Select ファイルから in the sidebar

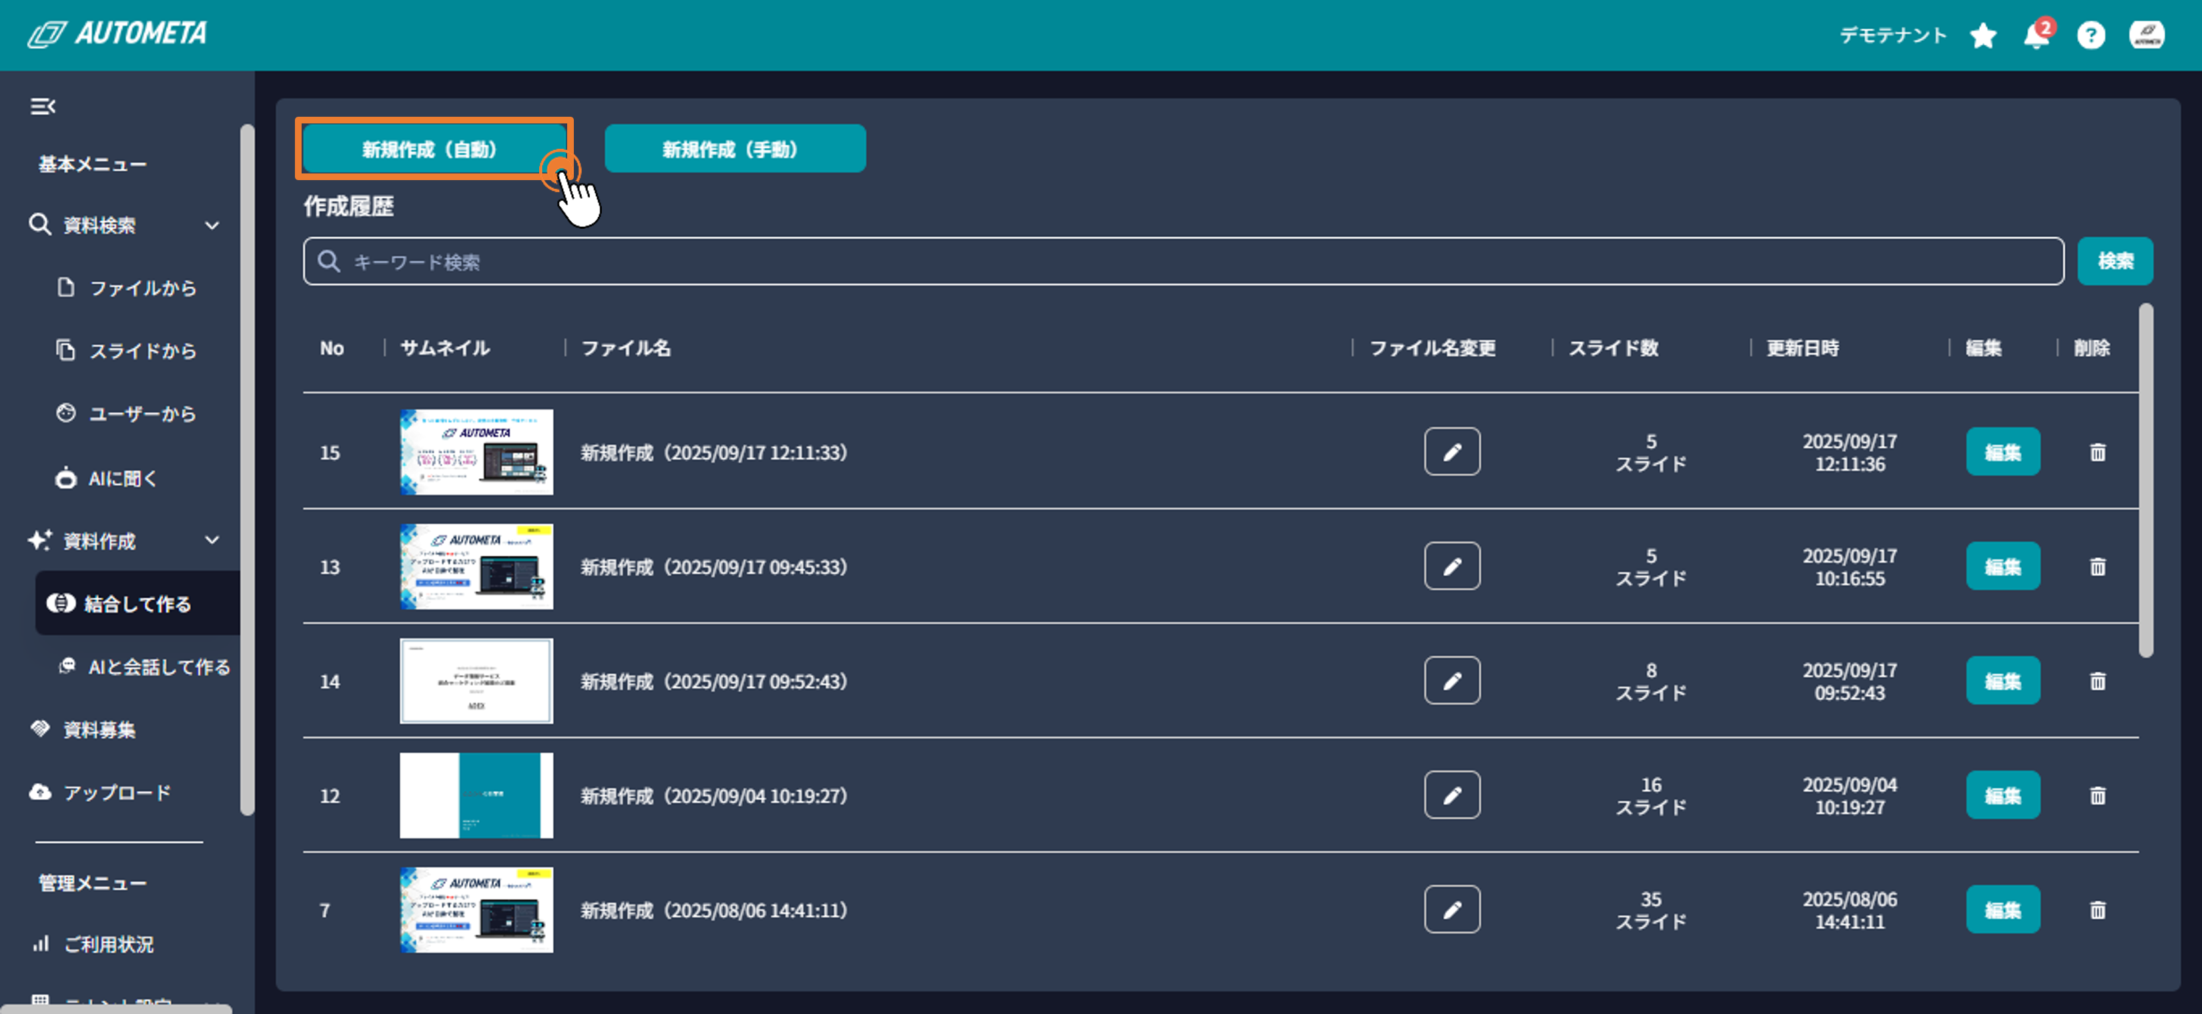[x=142, y=288]
